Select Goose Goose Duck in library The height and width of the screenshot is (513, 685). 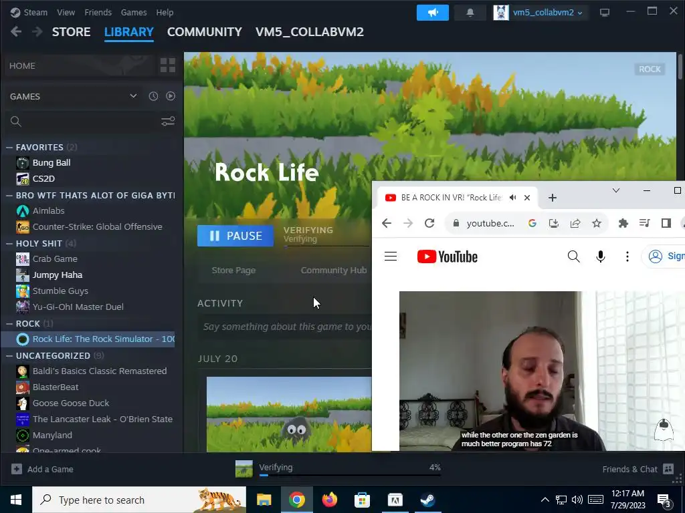coord(71,403)
